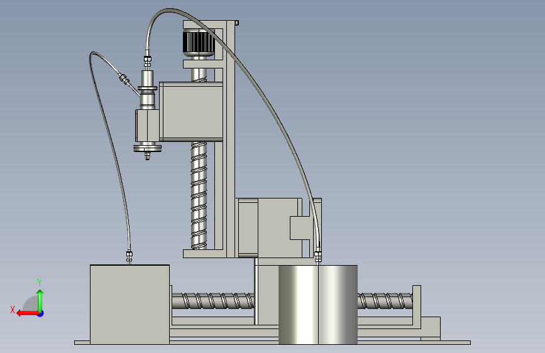545x353 pixels.
Task: Click the blue Z axis dot of the triad
Action: pyautogui.click(x=41, y=313)
